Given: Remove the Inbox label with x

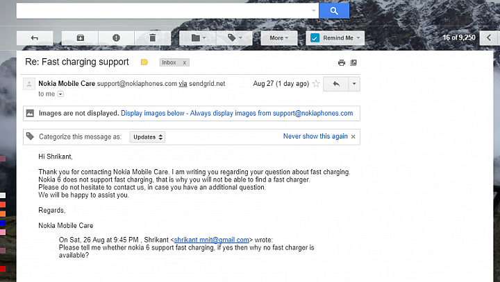Looking at the screenshot, I should [184, 62].
